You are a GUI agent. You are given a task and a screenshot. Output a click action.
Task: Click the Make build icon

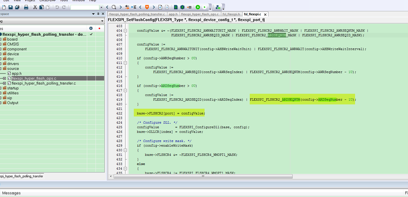183,7
